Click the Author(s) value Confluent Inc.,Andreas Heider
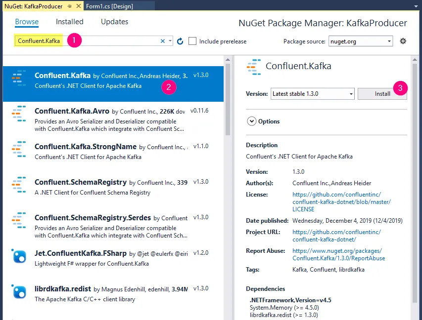The image size is (422, 320). (331, 183)
